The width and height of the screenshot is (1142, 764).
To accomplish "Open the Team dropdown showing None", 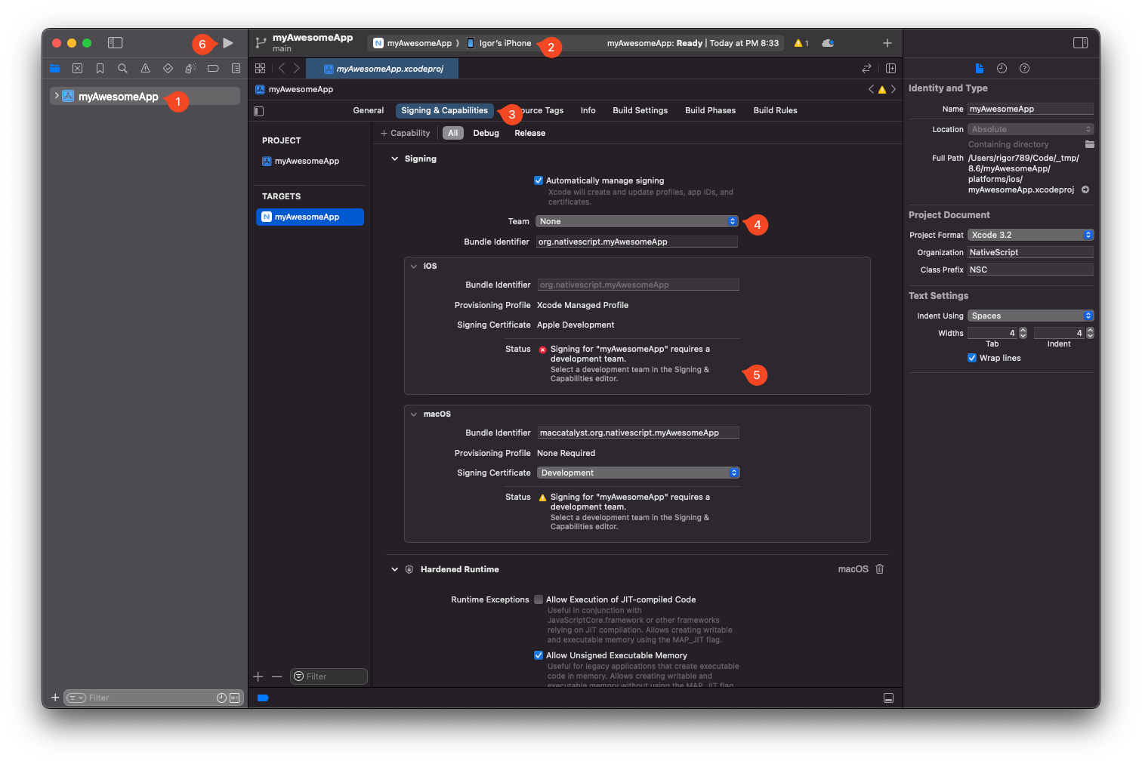I will pyautogui.click(x=637, y=220).
